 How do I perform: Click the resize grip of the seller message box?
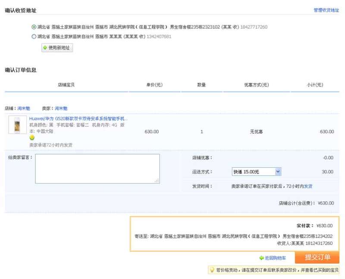click(x=157, y=181)
